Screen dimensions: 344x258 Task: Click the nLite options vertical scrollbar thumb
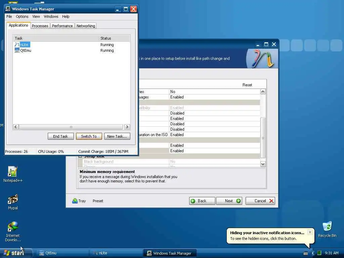click(263, 138)
